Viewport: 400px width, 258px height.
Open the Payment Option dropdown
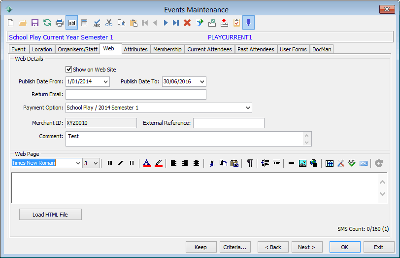point(248,108)
